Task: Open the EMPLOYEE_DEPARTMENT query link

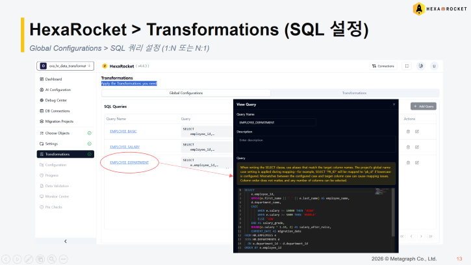Action: point(129,162)
